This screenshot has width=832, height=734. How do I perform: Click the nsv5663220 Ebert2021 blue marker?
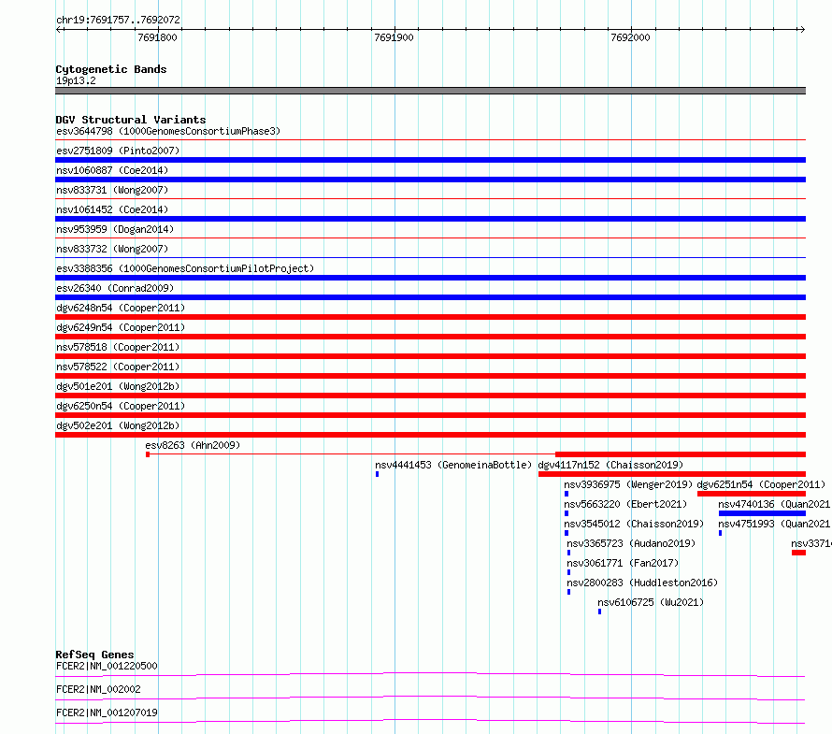(x=567, y=513)
